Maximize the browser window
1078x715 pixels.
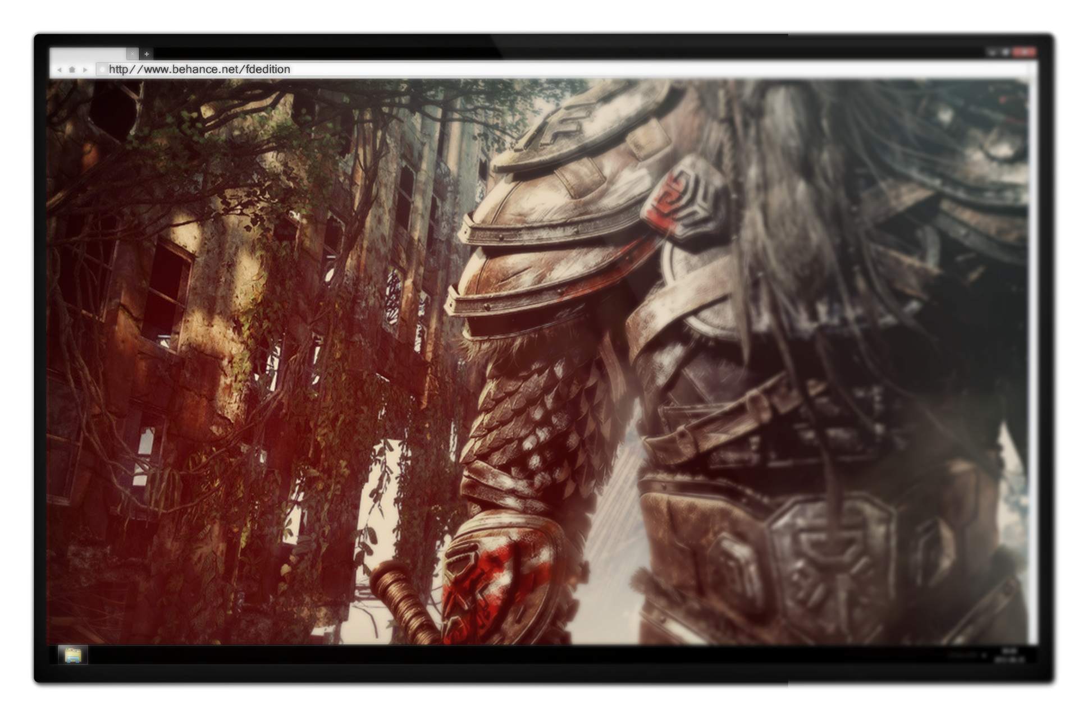point(1007,52)
